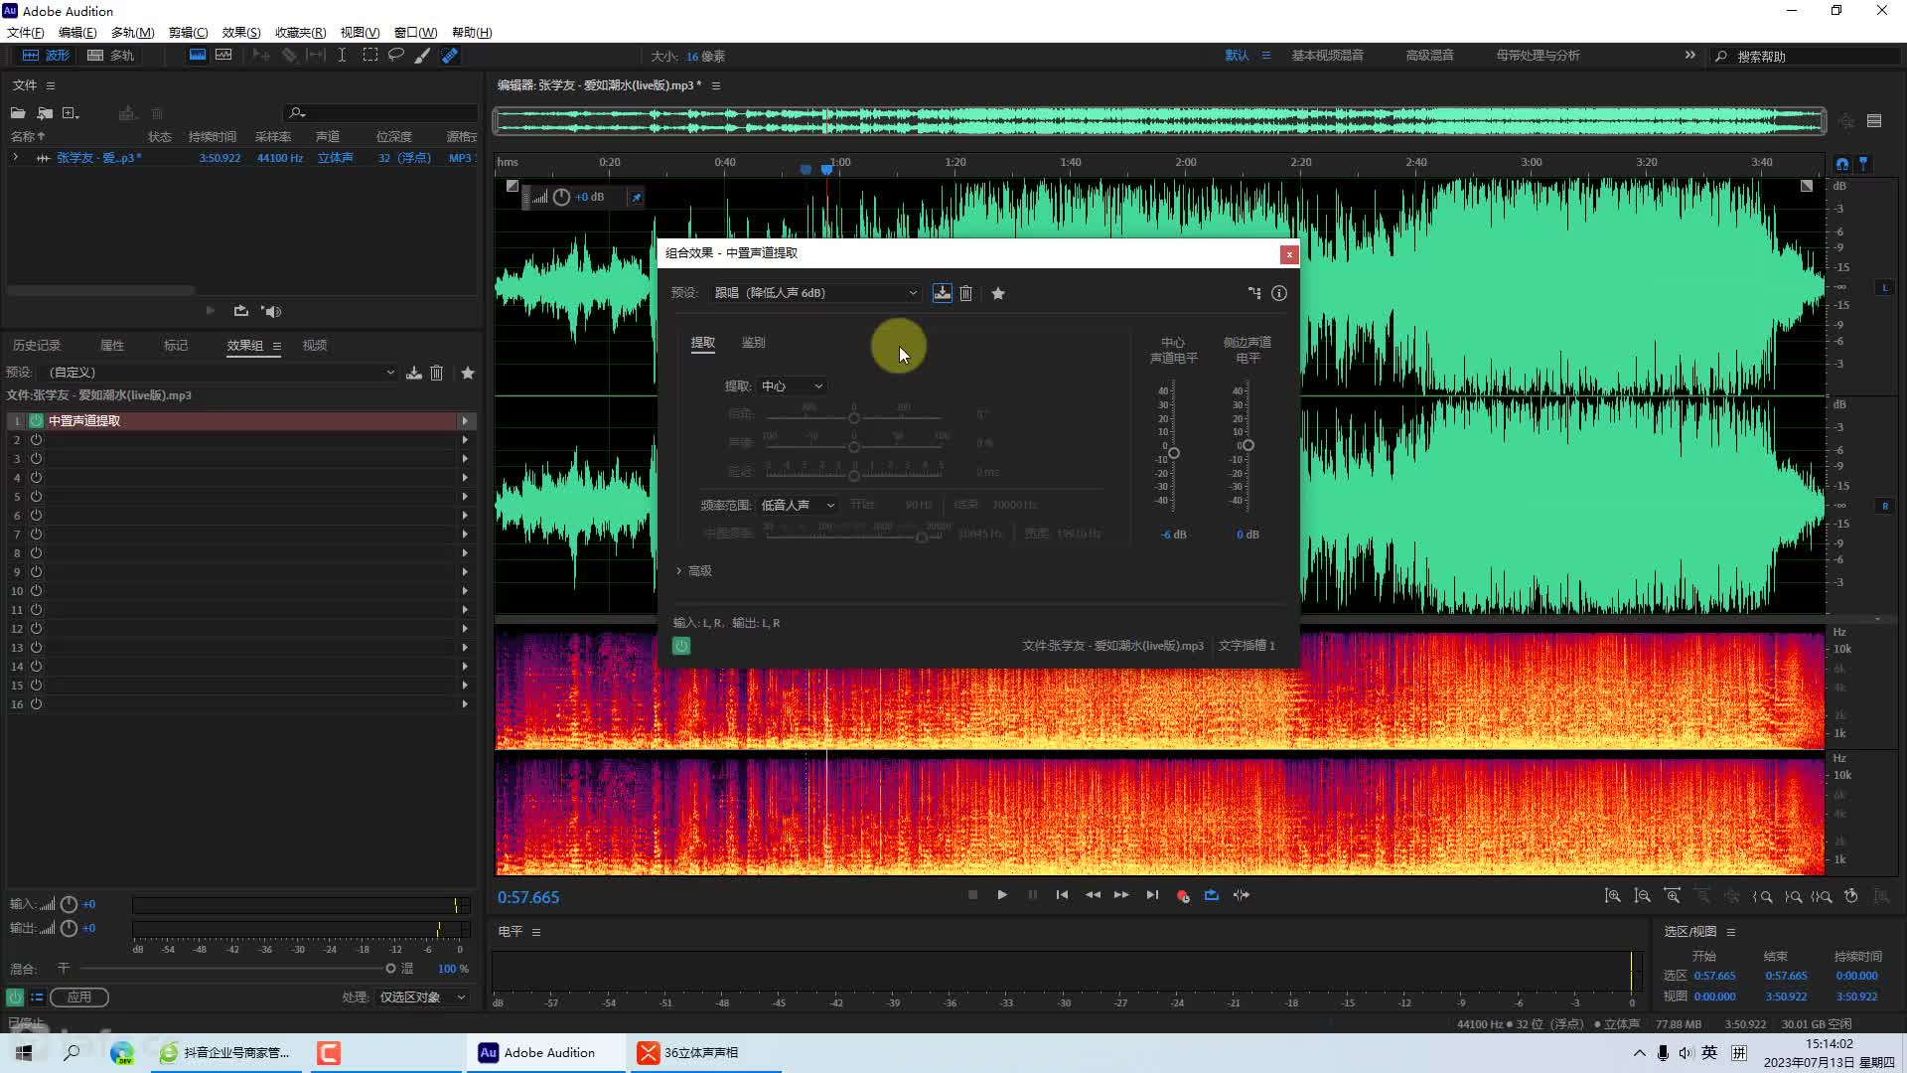Switch to Markers (标记) tab
1907x1073 pixels.
pyautogui.click(x=176, y=346)
